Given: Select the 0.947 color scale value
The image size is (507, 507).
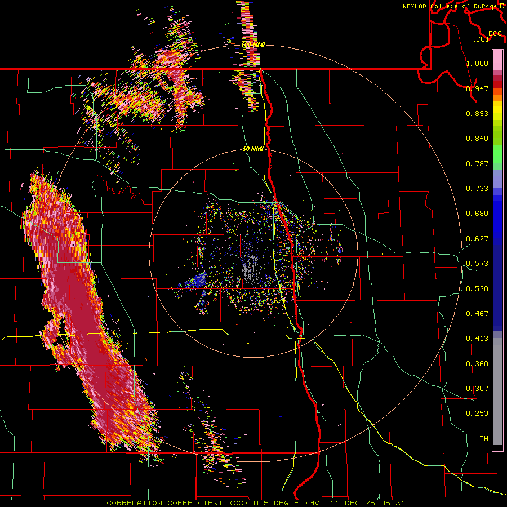Looking at the screenshot, I should click(x=477, y=88).
